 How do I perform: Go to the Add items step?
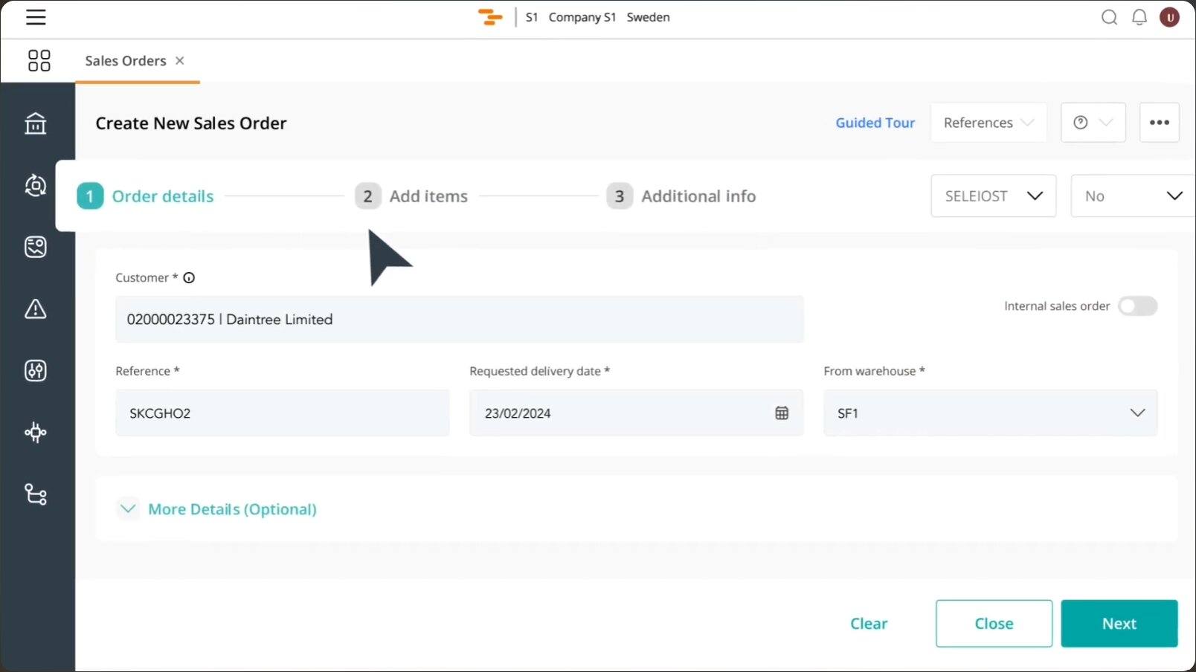[x=412, y=196]
